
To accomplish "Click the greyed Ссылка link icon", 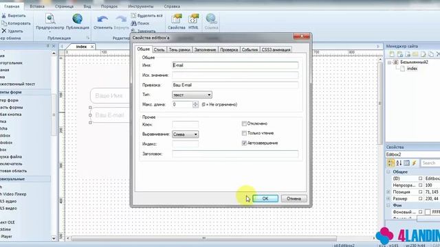I will pos(211,19).
